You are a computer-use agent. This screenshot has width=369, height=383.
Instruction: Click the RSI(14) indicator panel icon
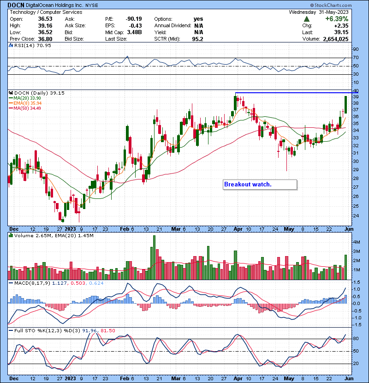(11, 45)
